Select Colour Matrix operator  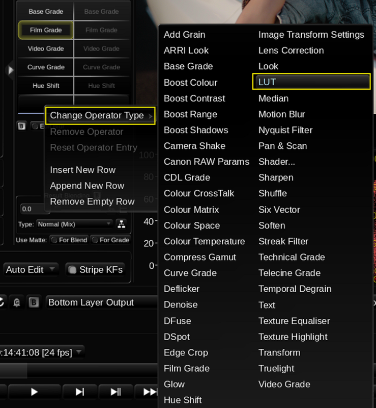(x=191, y=210)
